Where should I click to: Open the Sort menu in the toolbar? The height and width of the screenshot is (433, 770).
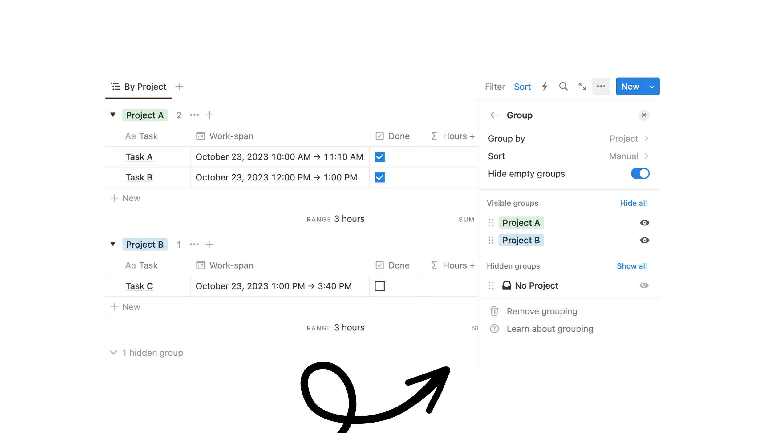tap(522, 87)
